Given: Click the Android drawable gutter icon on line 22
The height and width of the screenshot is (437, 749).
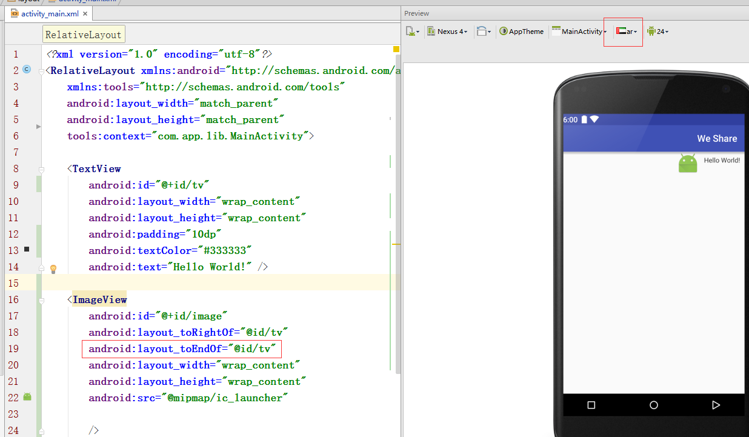Looking at the screenshot, I should [27, 397].
